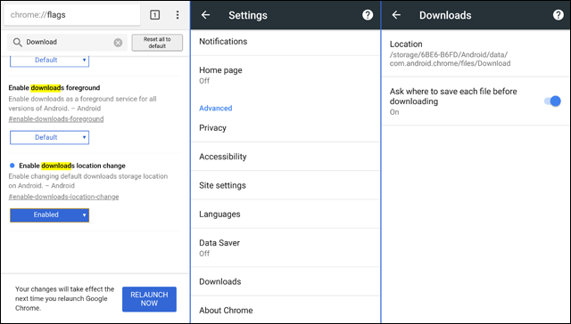Open Downloads in the Settings list
571x324 pixels.
[x=285, y=281]
